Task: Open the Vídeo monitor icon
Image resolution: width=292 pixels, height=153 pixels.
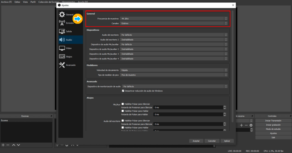Action: [62, 48]
